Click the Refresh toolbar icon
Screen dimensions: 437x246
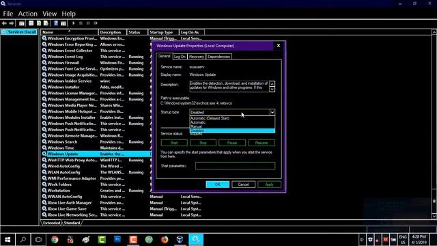[x=39, y=23]
